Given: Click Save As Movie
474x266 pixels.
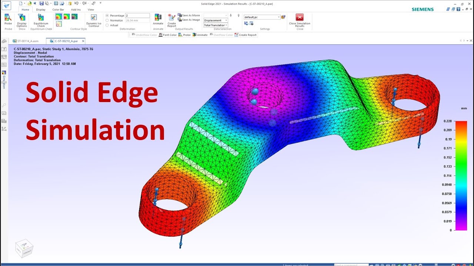Looking at the screenshot, I should (189, 16).
